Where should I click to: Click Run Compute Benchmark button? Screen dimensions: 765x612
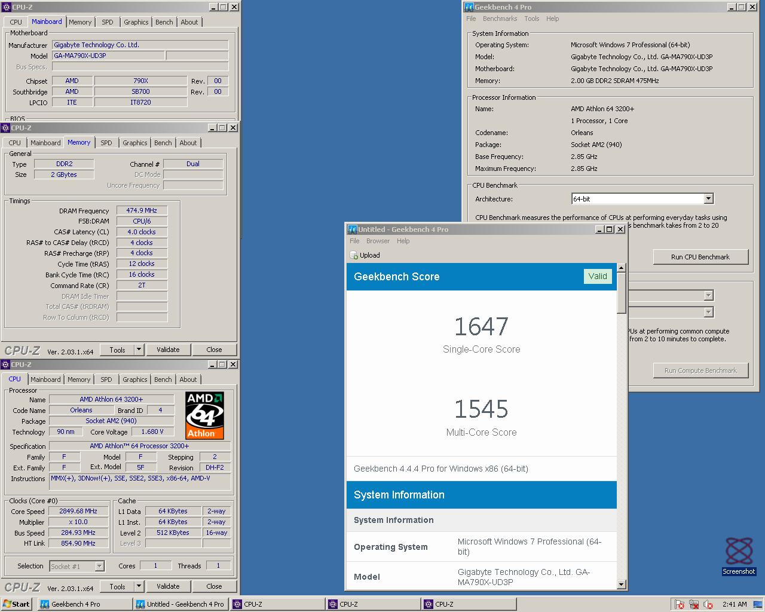pos(700,371)
